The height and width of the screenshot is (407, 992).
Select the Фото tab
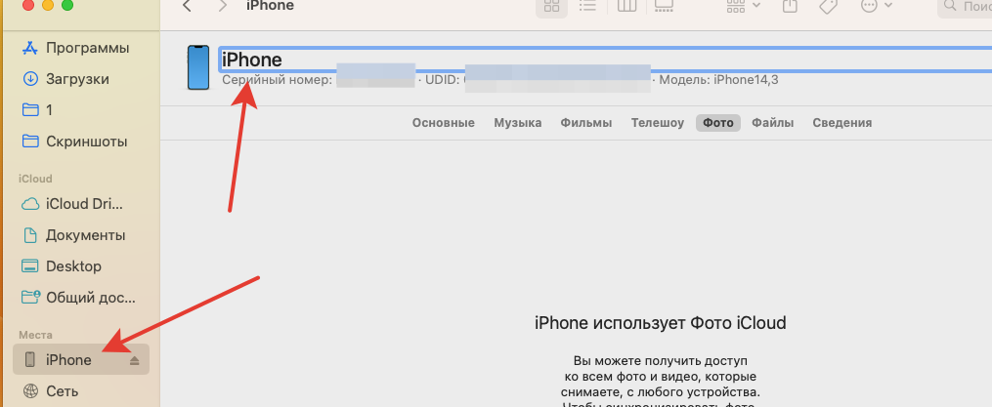[x=718, y=123]
